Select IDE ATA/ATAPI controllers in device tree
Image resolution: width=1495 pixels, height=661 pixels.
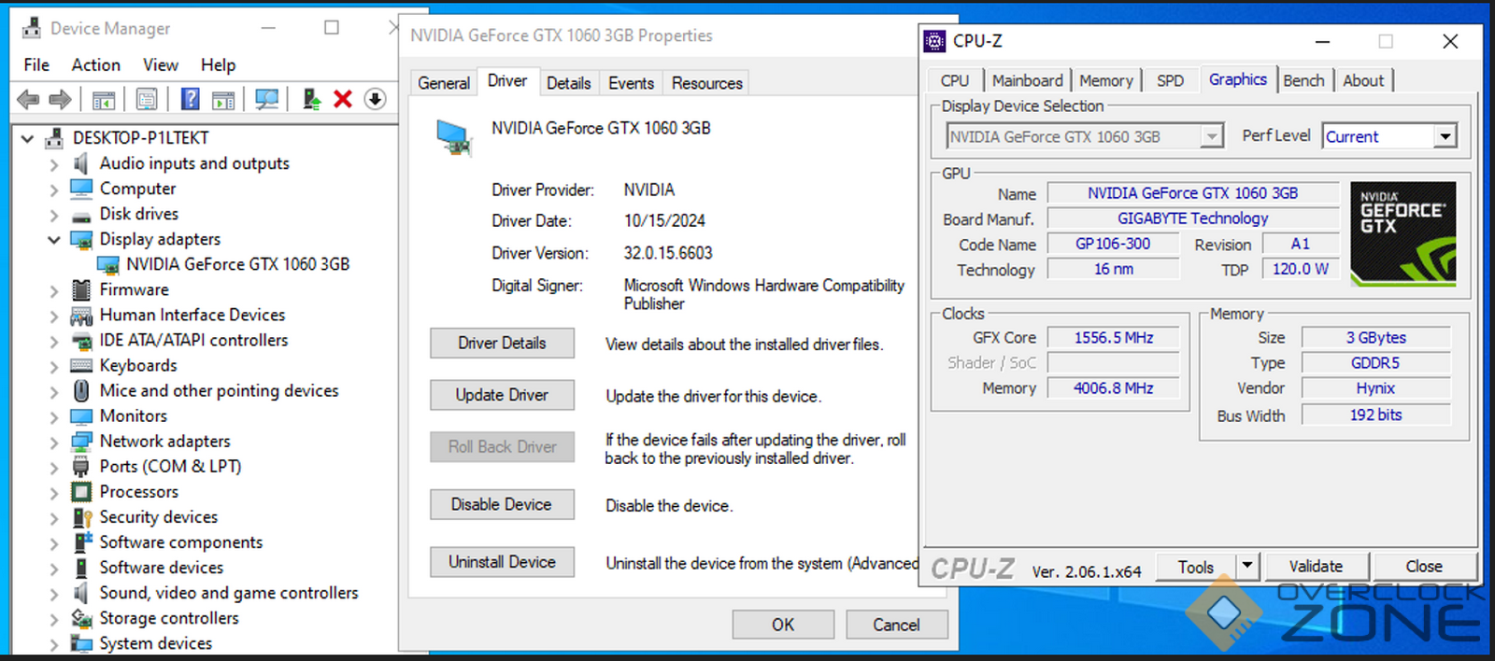193,340
